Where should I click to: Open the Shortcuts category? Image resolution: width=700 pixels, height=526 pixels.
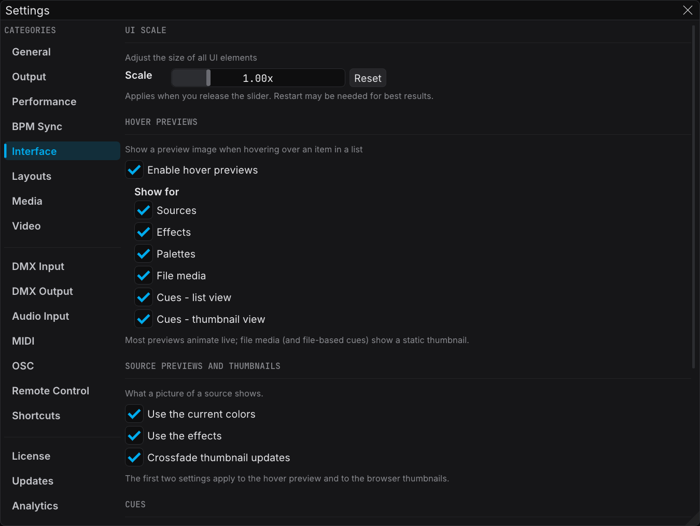tap(62, 416)
